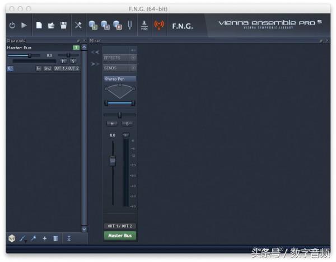Click scrollbar up arrow in Channels panel
The height and width of the screenshot is (262, 336).
tap(84, 47)
